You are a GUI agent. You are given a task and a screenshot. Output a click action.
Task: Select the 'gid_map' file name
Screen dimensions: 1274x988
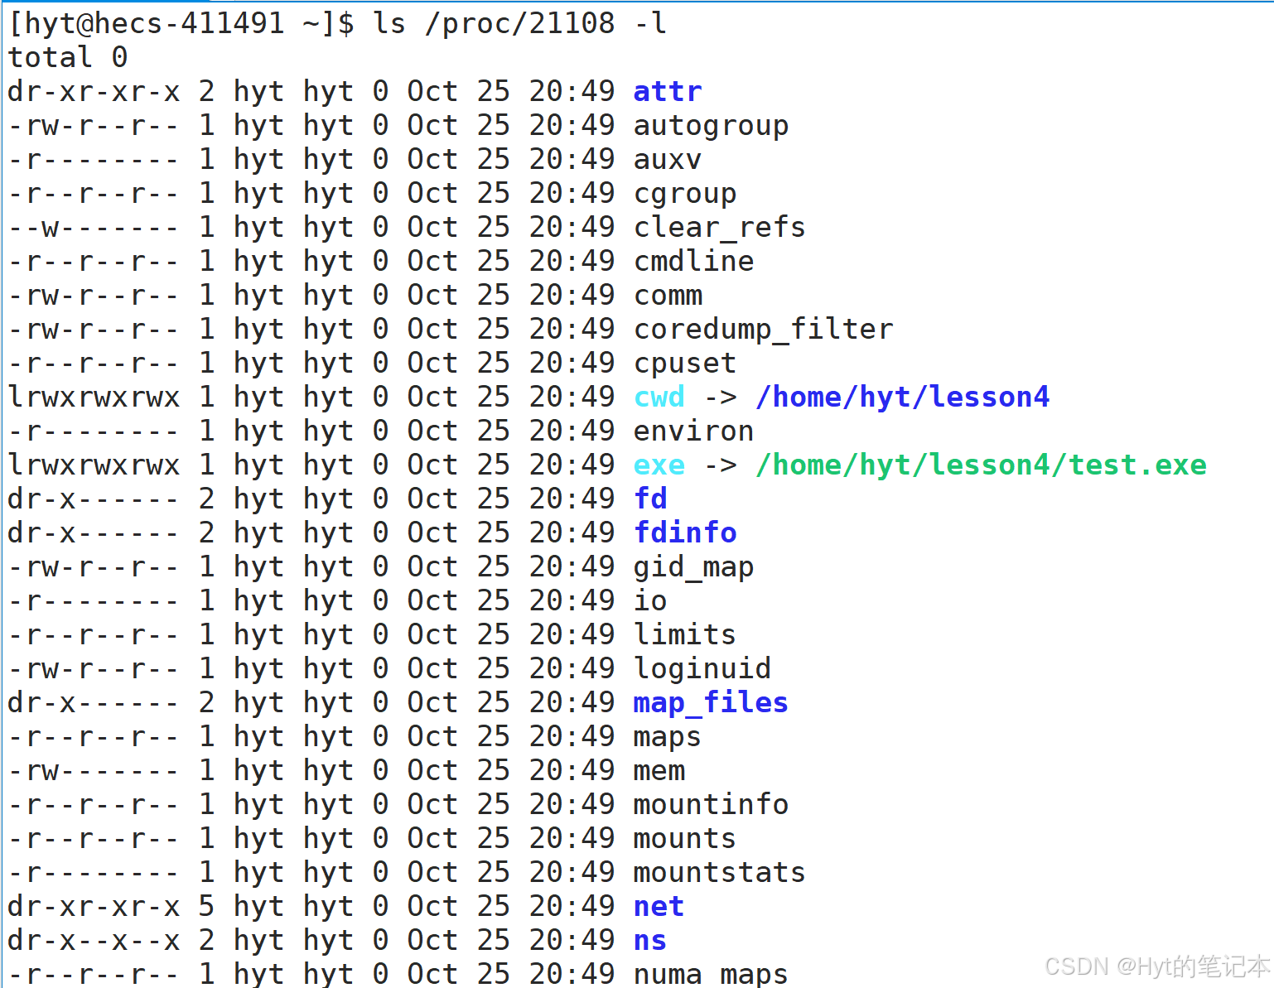pyautogui.click(x=693, y=566)
